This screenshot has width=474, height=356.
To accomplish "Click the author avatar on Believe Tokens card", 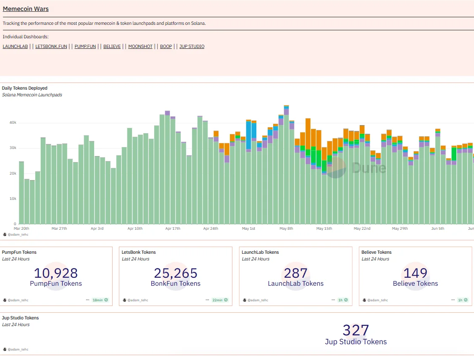I will [x=364, y=300].
